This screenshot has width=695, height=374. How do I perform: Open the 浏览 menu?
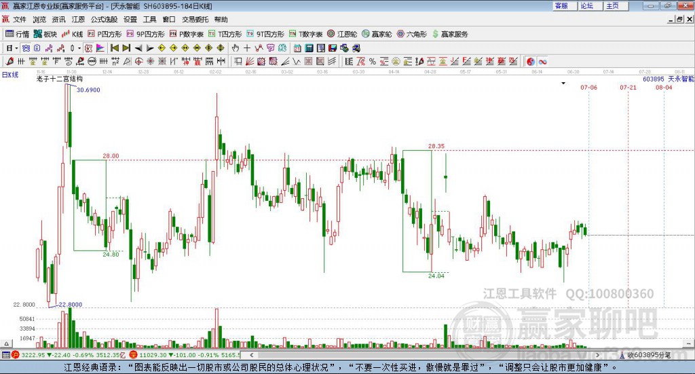pyautogui.click(x=39, y=20)
